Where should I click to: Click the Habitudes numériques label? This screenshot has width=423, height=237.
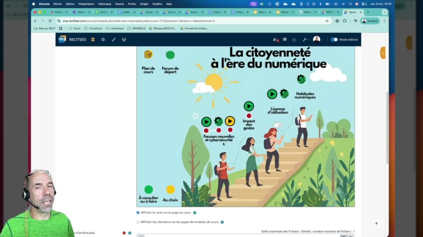coord(305,95)
